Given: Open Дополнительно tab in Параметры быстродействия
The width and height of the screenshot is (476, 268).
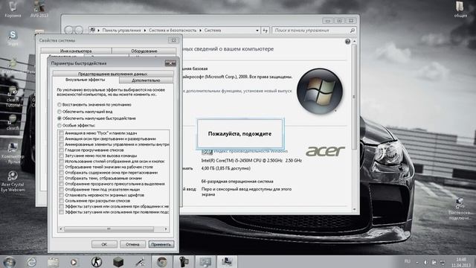Looking at the screenshot, I should (146, 80).
